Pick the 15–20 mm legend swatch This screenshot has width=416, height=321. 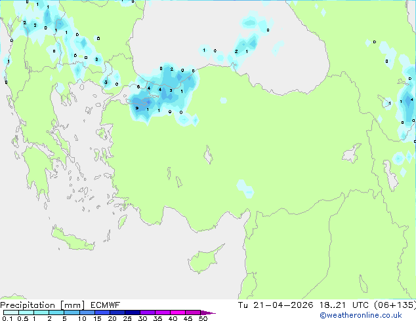click(102, 312)
